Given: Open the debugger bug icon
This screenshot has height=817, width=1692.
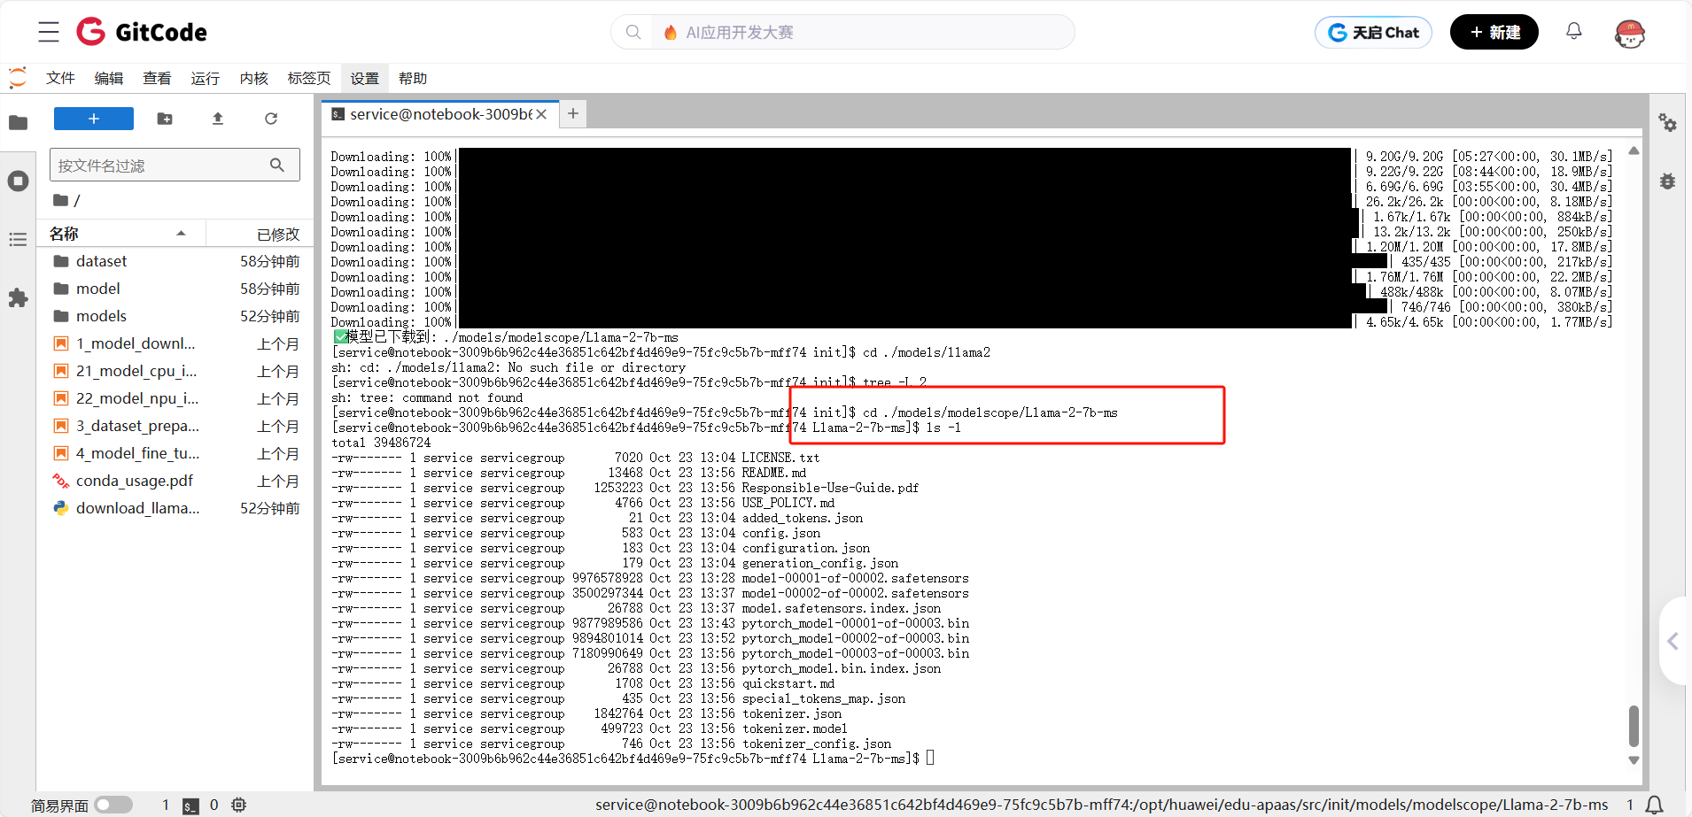Looking at the screenshot, I should point(1667,181).
